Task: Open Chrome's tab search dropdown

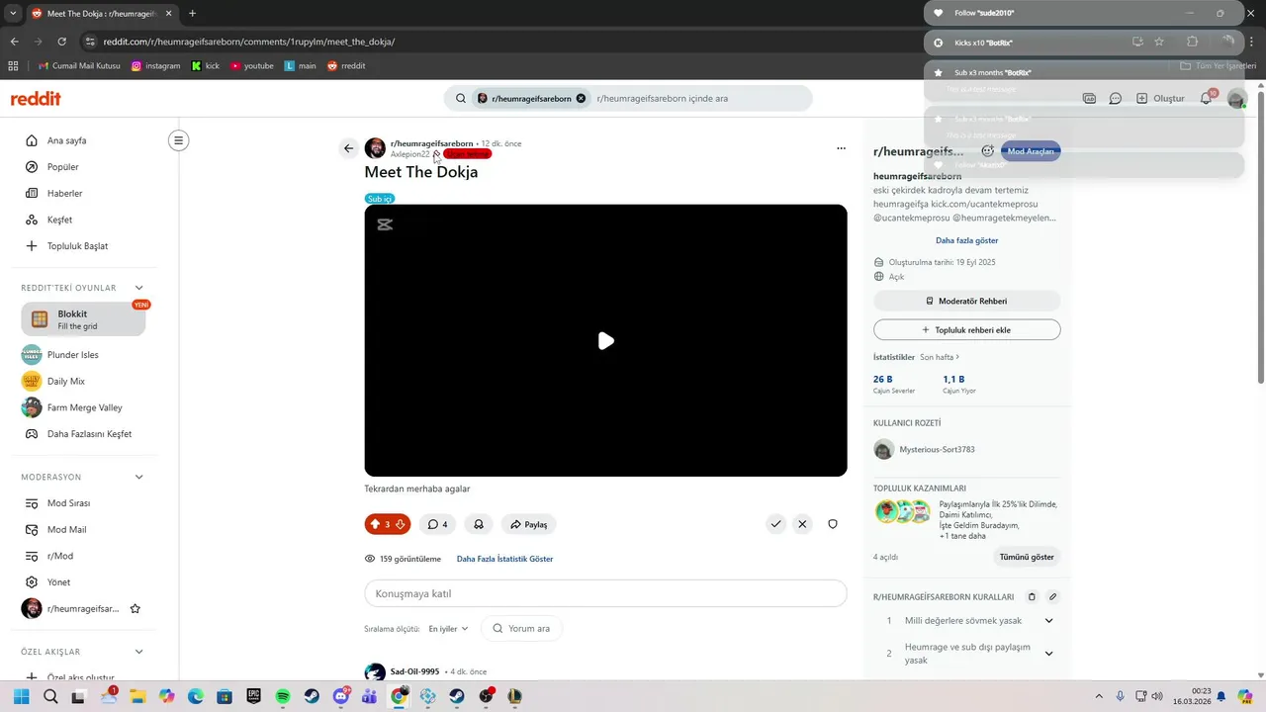Action: [13, 13]
